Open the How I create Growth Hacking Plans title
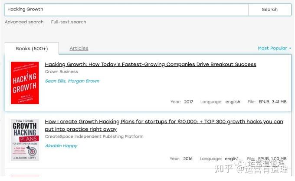This screenshot has height=181, width=295. pos(164,125)
